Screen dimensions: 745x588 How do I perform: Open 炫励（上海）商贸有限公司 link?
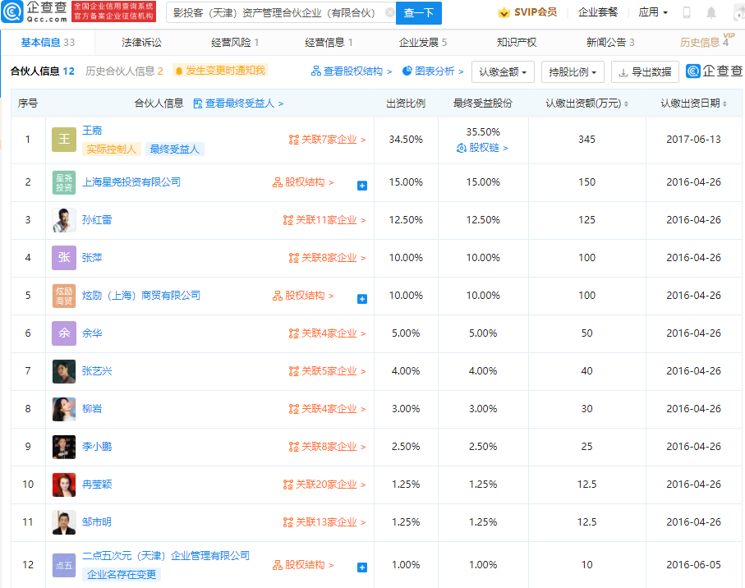click(x=141, y=296)
